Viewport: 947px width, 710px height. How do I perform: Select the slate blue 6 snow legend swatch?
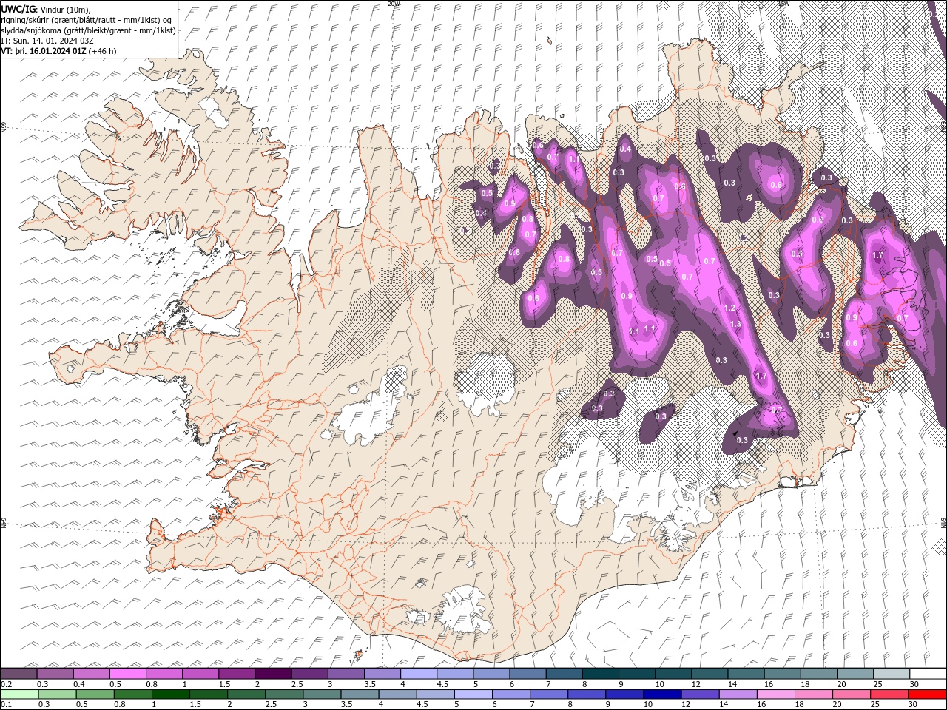point(528,673)
